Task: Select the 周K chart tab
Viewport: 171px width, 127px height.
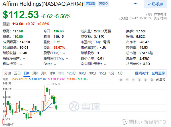Action: pyautogui.click(x=35, y=73)
